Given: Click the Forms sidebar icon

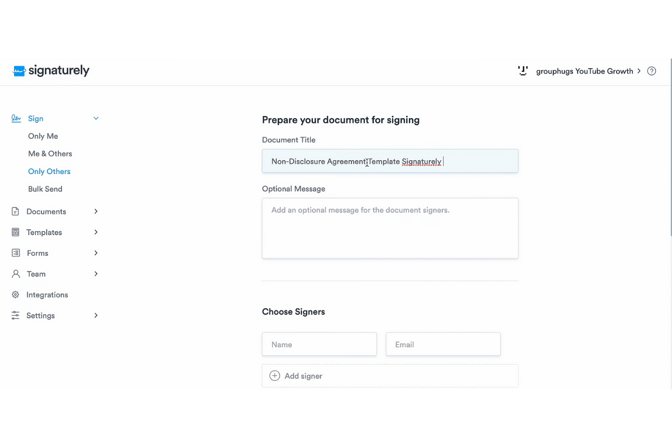Looking at the screenshot, I should [x=15, y=253].
